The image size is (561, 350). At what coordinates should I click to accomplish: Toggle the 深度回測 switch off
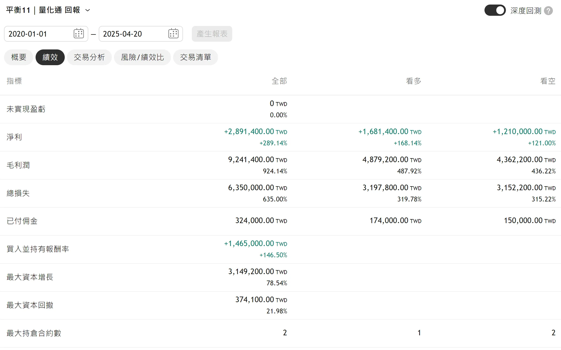[495, 10]
